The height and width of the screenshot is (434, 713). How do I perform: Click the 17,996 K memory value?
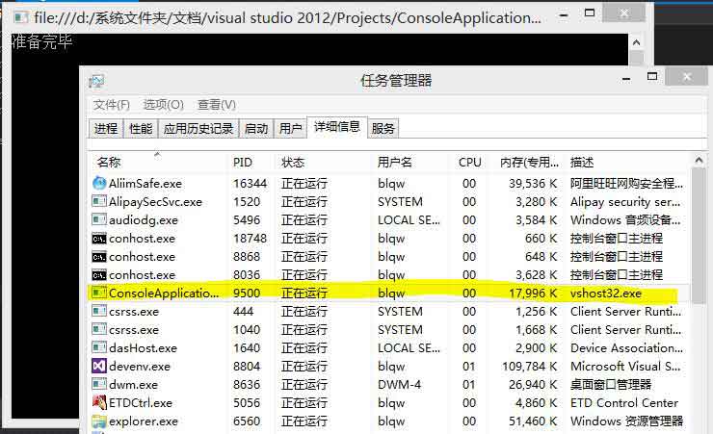[533, 294]
